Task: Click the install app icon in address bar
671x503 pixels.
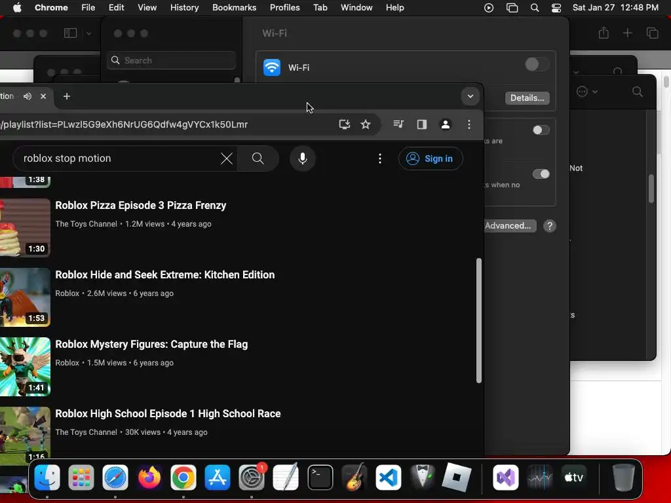Action: coord(345,124)
